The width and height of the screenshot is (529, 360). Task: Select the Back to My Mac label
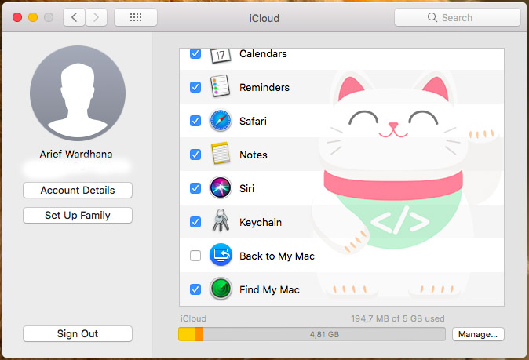[277, 256]
